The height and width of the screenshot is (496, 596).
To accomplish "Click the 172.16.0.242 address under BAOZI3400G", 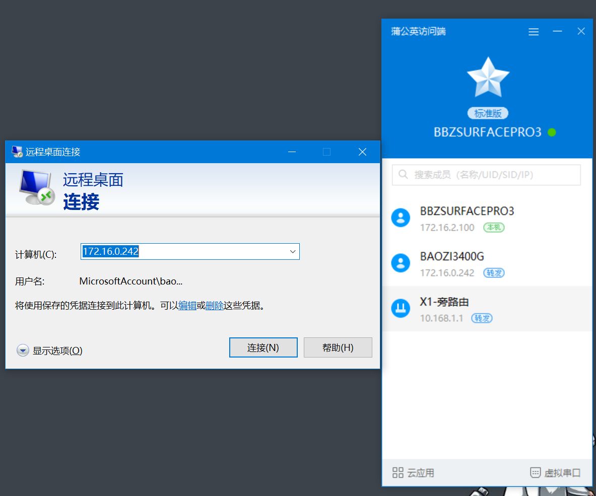I will coord(447,273).
